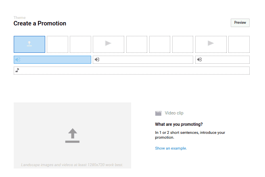Select the sixth empty clip slot
Viewport: 265px width, 177px height.
(160, 44)
